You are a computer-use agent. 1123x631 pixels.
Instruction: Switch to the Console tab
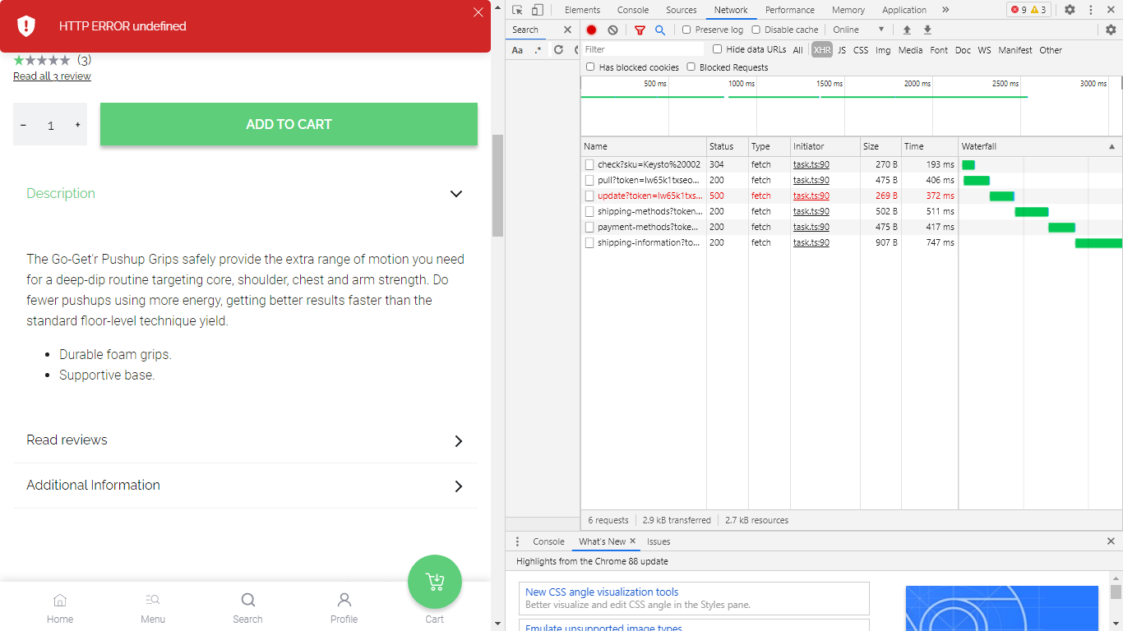click(633, 10)
